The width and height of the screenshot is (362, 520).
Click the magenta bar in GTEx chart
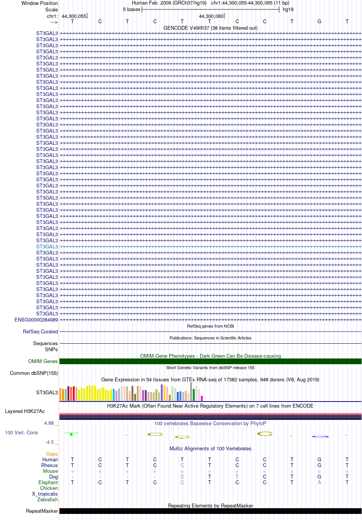click(x=202, y=398)
